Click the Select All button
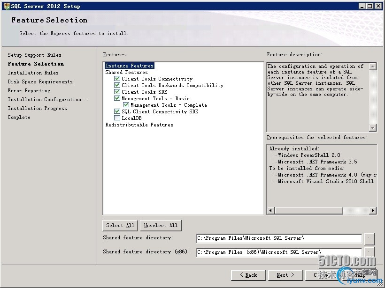Image resolution: width=385 pixels, height=288 pixels. pos(120,226)
